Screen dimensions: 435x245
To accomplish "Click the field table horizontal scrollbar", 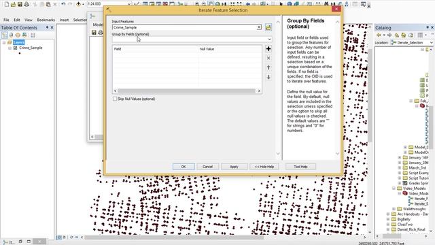I will pyautogui.click(x=187, y=91).
